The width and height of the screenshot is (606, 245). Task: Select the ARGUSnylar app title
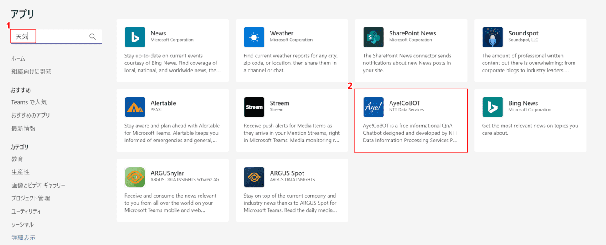[167, 173]
